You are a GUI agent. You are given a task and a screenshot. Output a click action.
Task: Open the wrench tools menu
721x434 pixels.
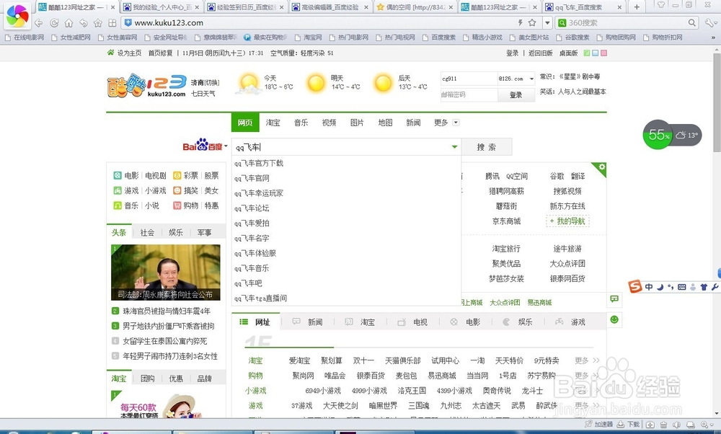pos(711,22)
